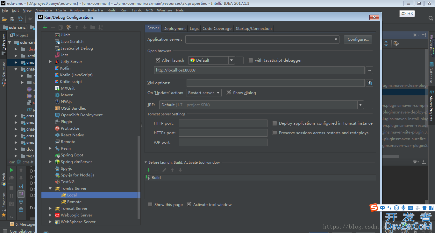This screenshot has width=435, height=233.
Task: Select the Kotlin script item
Action: tap(71, 82)
